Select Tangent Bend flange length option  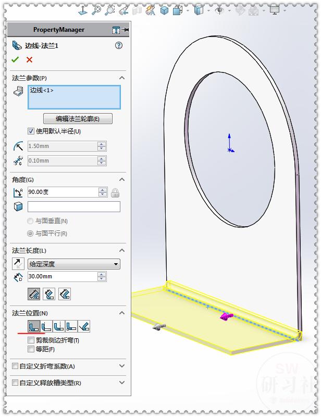pyautogui.click(x=65, y=294)
